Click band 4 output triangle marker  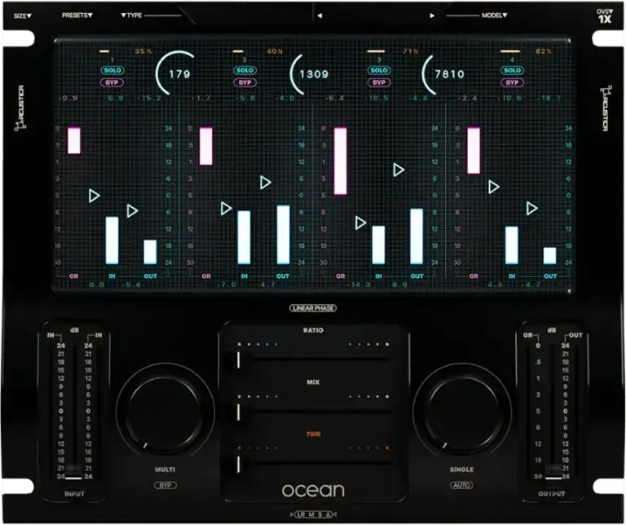531,209
